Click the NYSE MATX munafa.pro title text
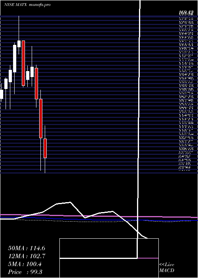 [x=27, y=5]
